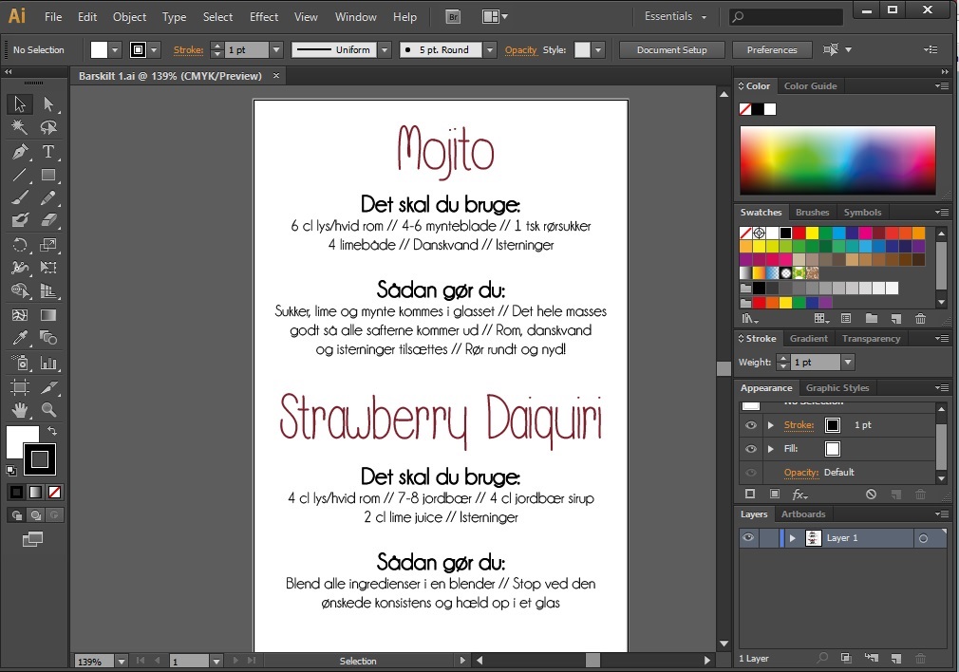959x672 pixels.
Task: Activate the Direct Selection tool
Action: pyautogui.click(x=48, y=104)
